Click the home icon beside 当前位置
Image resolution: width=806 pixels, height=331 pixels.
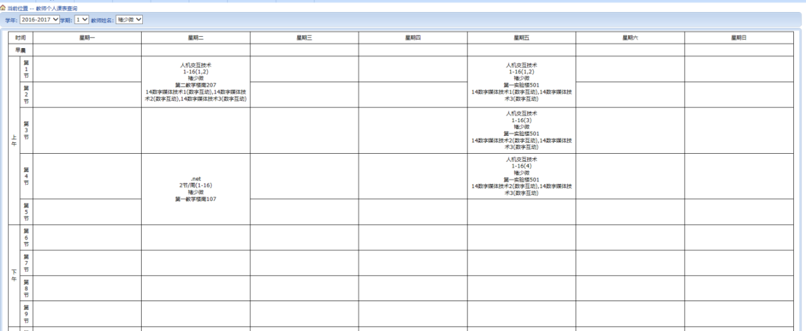[3, 8]
